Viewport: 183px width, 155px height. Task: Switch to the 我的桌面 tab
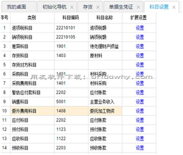(x=19, y=7)
